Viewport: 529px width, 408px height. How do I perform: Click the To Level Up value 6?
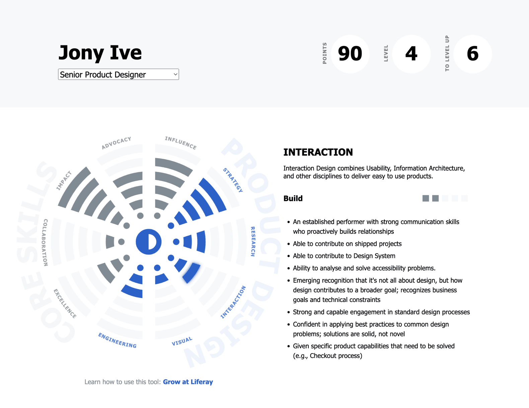click(473, 54)
